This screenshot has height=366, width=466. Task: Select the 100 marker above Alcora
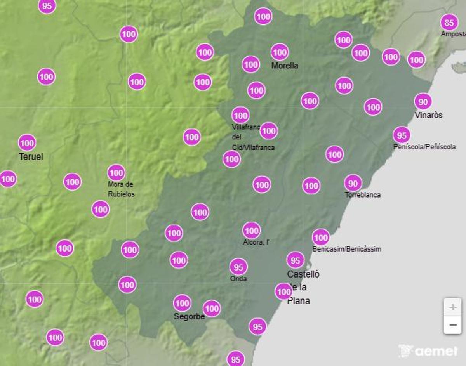coord(251,231)
